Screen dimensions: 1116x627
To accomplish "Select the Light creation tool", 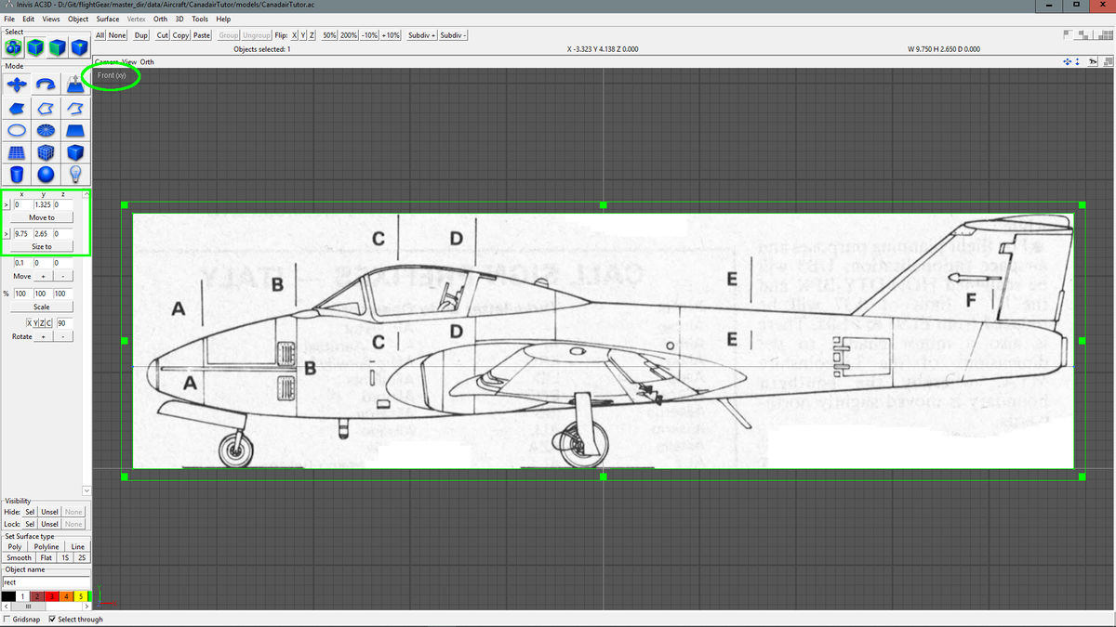I will [76, 174].
